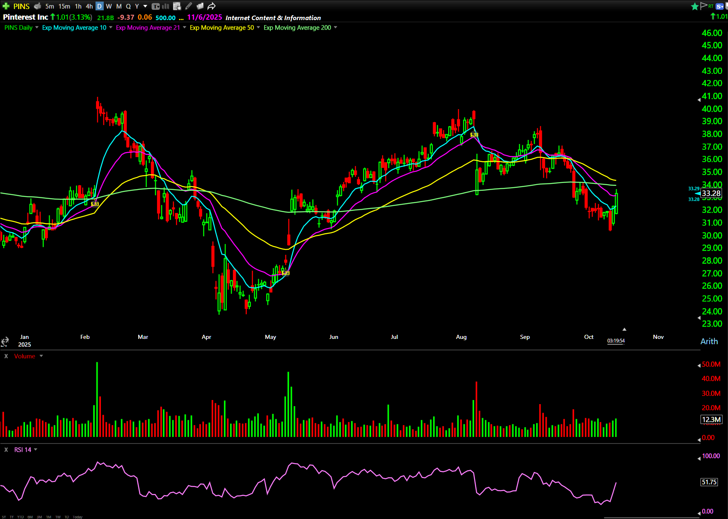Click the chart scroll arrows icon near Jan
The image size is (728, 519).
5,341
